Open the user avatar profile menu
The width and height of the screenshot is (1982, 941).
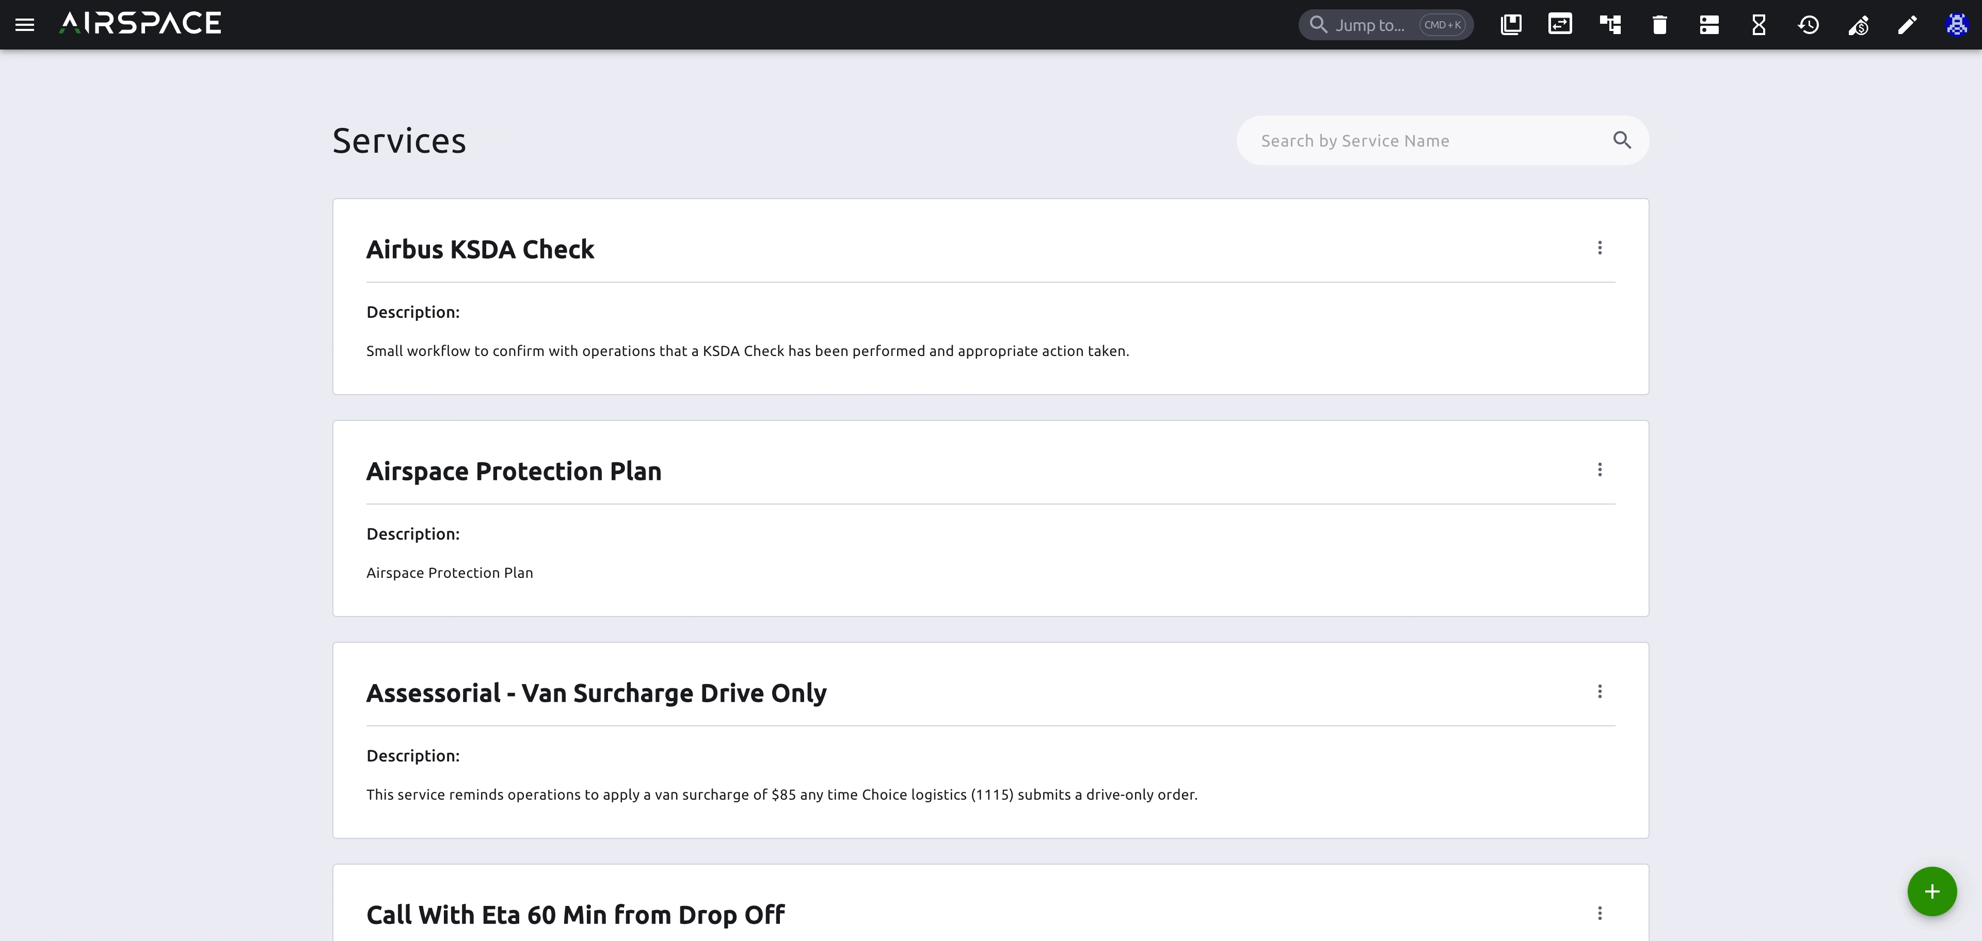click(x=1957, y=25)
